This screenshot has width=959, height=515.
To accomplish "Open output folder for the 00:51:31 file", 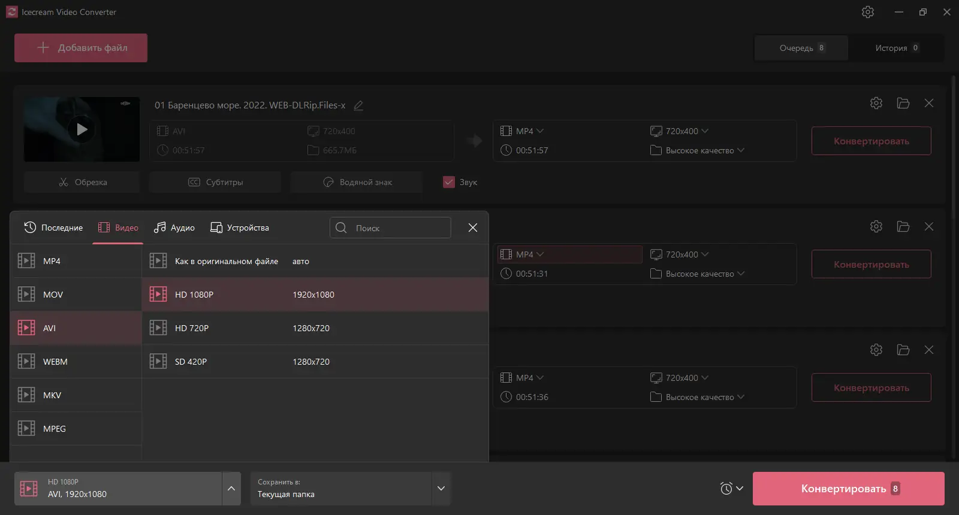I will (903, 226).
